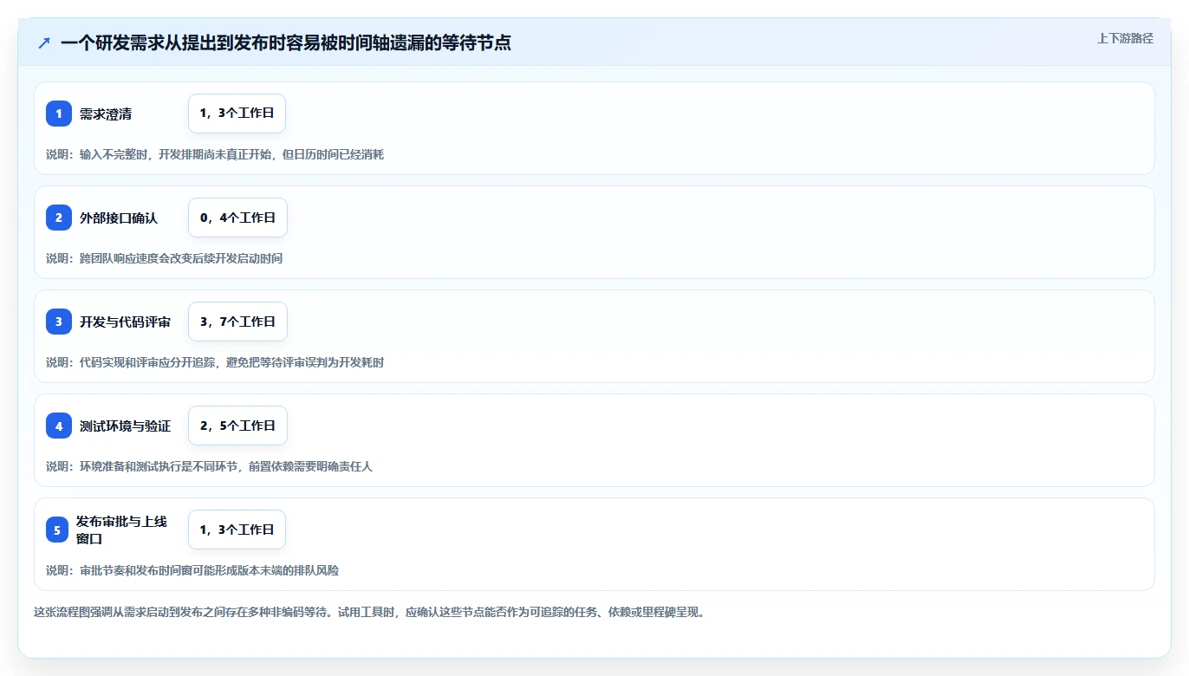Click the note about 审批节奏和发布时间窗
Viewport: 1189px width, 676px height.
192,570
